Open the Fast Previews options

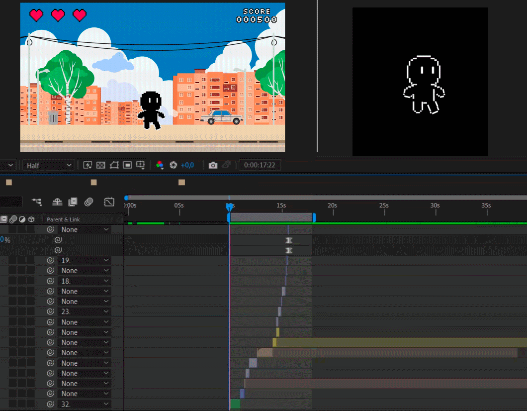[x=88, y=165]
